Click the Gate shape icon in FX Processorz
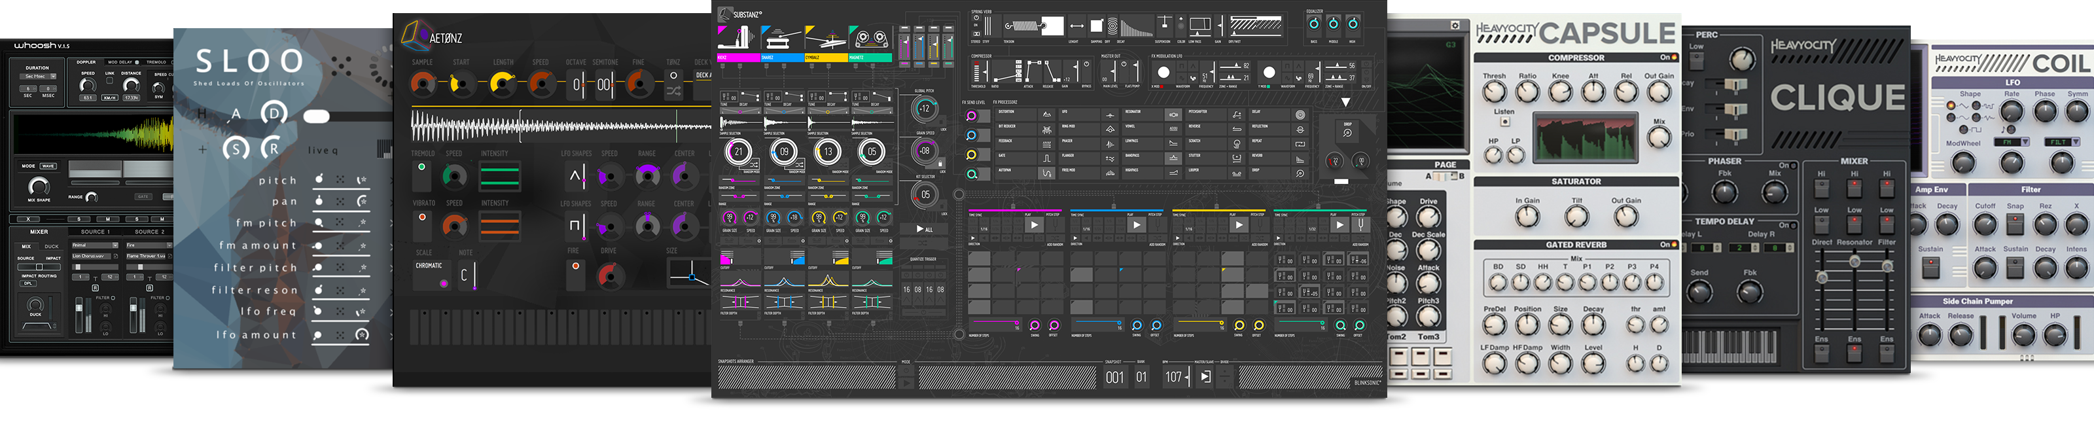The height and width of the screenshot is (426, 2094). (1047, 158)
